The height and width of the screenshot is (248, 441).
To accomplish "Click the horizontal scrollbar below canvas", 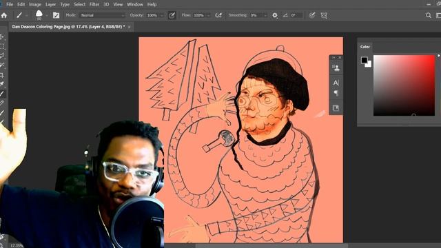I will [x=271, y=246].
